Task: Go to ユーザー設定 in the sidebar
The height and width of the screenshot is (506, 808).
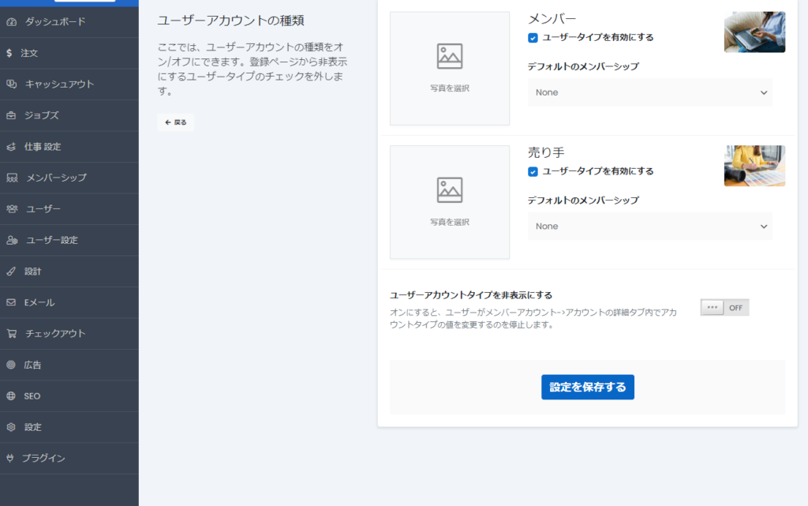Action: point(52,240)
